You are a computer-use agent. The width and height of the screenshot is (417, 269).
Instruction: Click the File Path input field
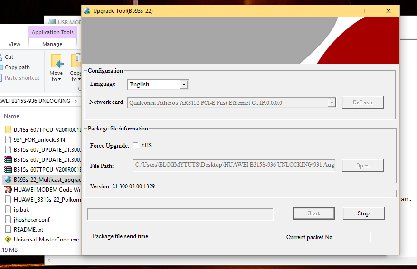click(234, 165)
